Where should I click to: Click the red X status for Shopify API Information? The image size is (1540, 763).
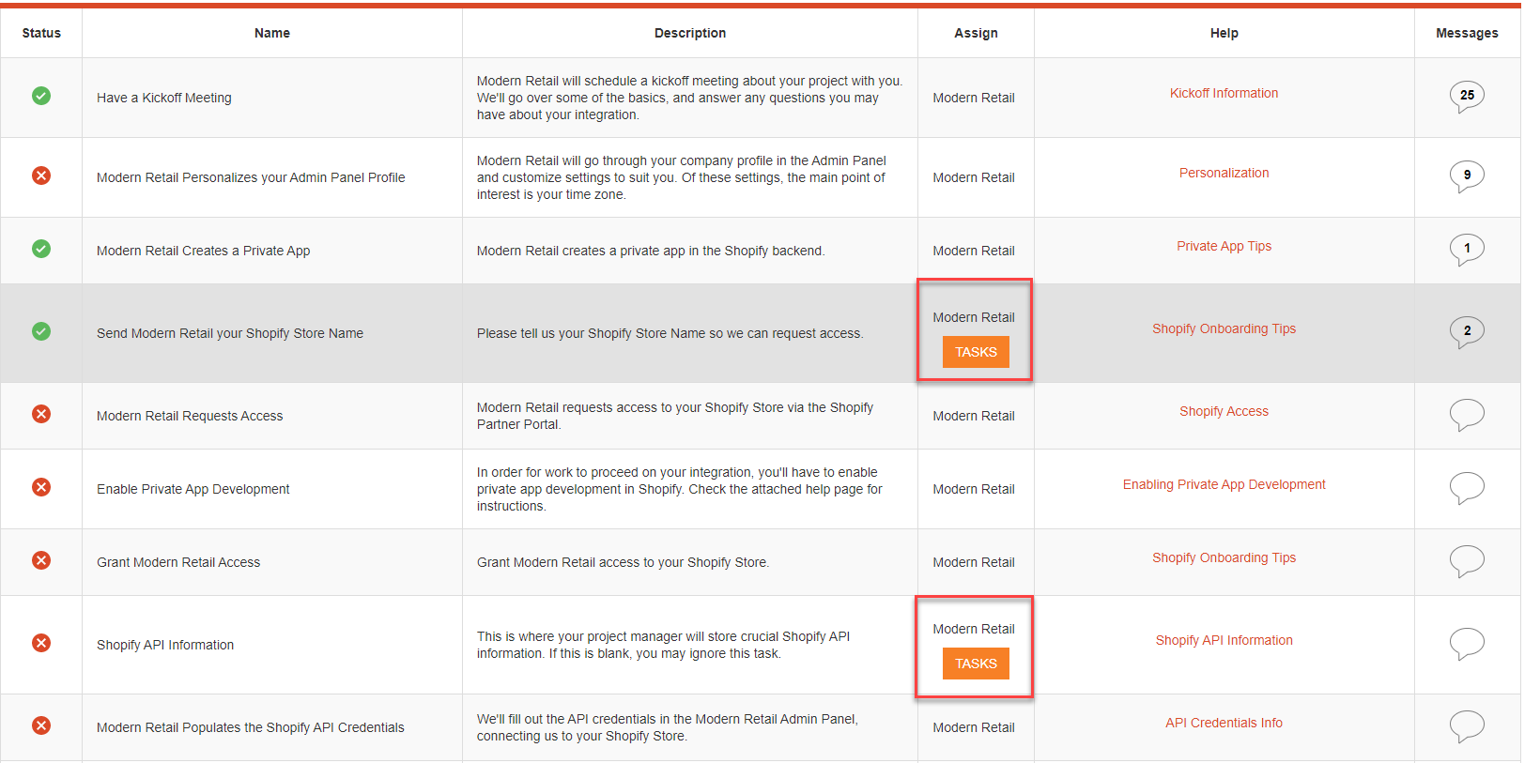click(41, 643)
